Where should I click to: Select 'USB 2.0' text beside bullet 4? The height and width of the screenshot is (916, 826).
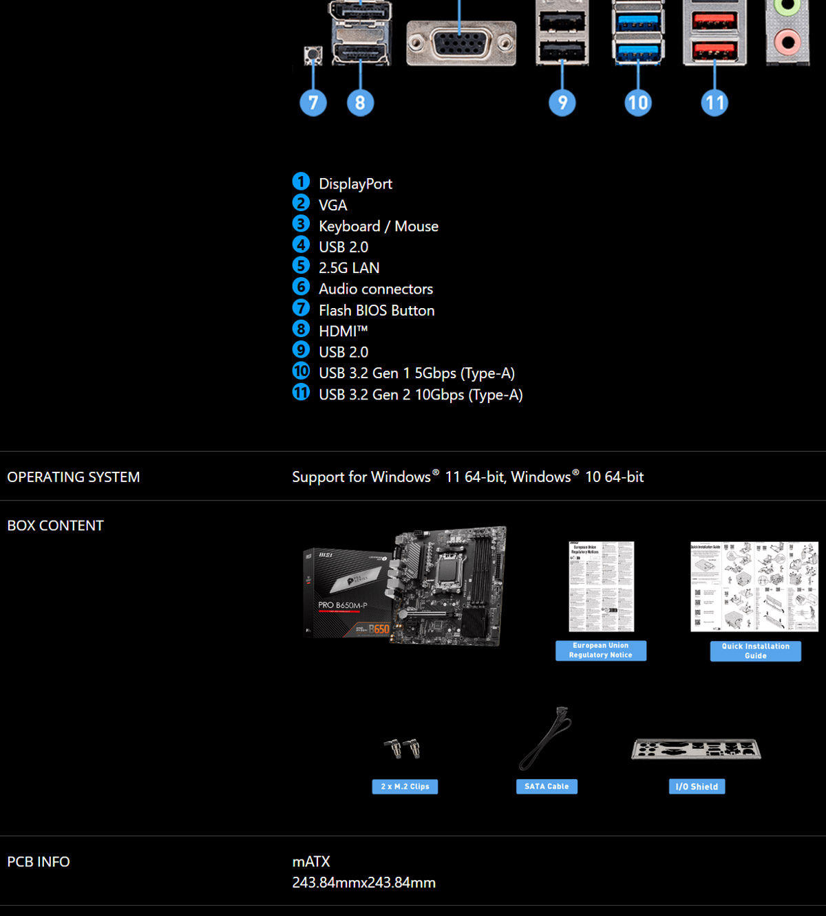click(343, 247)
